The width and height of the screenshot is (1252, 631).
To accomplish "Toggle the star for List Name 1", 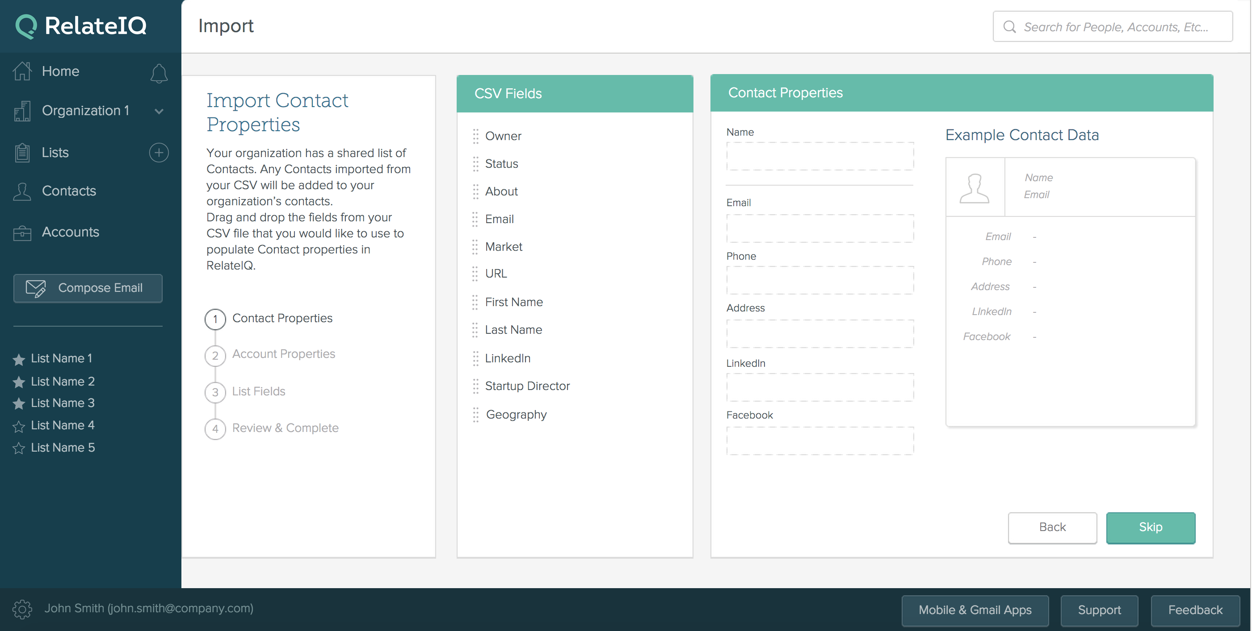I will click(x=19, y=359).
